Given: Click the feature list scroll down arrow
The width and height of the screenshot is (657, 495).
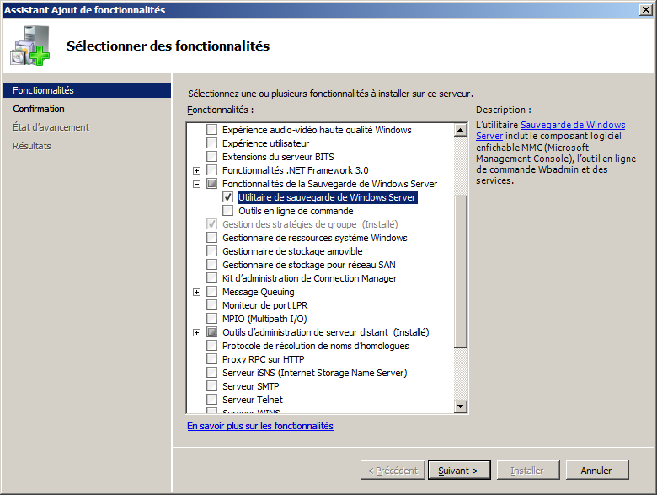Looking at the screenshot, I should [x=461, y=406].
